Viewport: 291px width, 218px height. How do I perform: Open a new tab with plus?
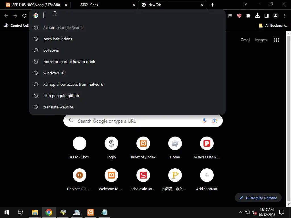point(213,5)
